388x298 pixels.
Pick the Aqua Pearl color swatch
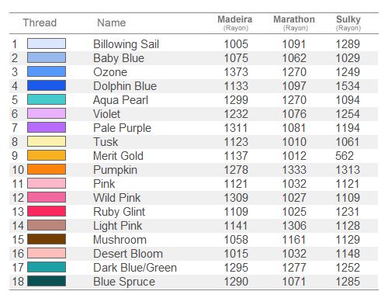47,99
